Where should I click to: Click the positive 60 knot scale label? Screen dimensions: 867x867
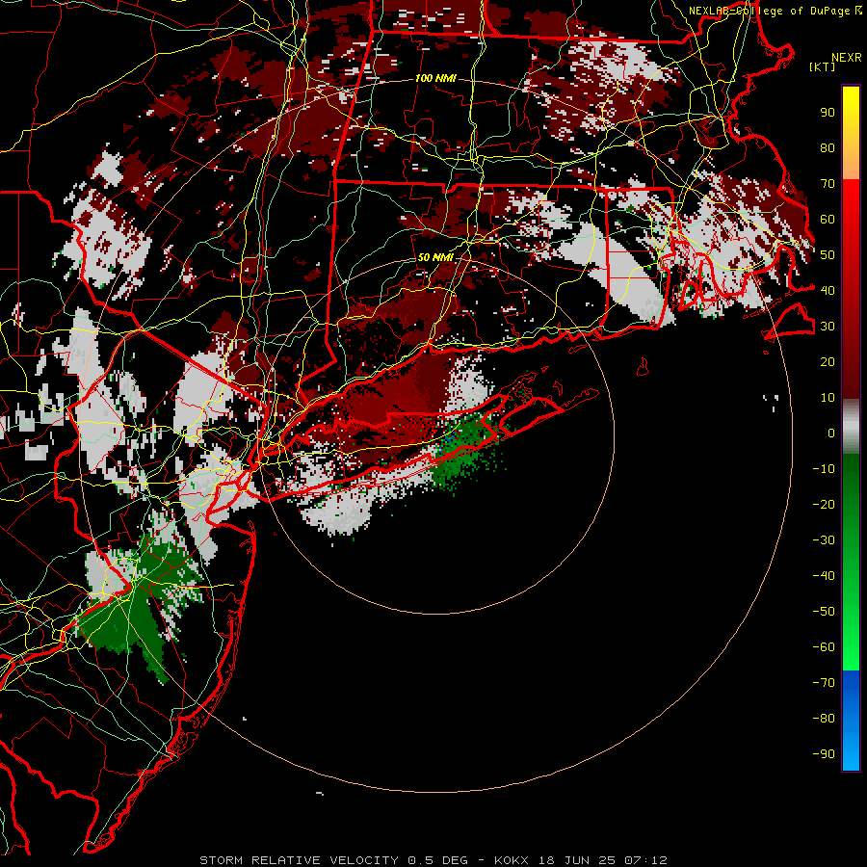[x=828, y=220]
